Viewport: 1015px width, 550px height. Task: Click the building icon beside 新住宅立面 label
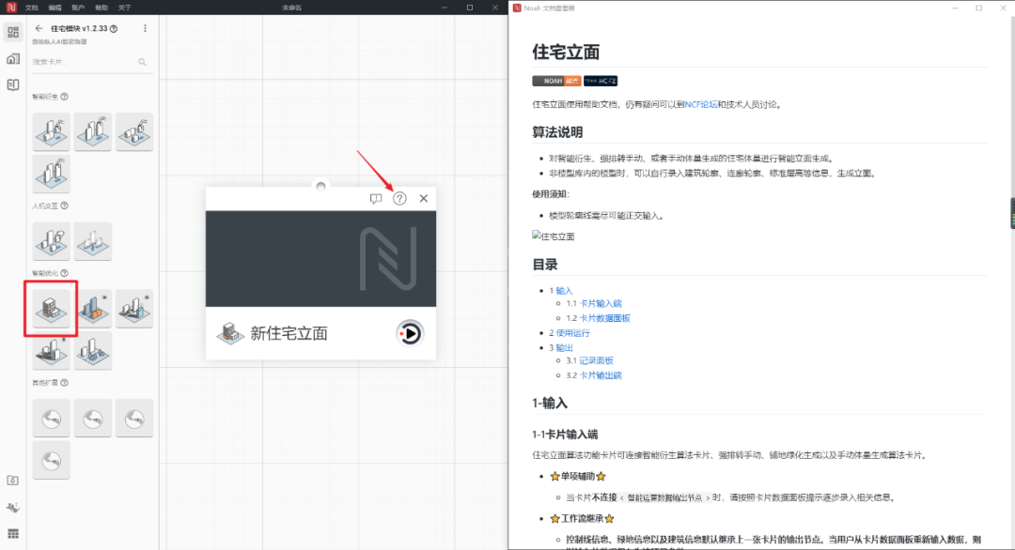point(230,333)
